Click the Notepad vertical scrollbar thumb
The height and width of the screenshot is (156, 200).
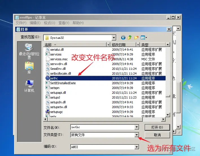pos(178,97)
